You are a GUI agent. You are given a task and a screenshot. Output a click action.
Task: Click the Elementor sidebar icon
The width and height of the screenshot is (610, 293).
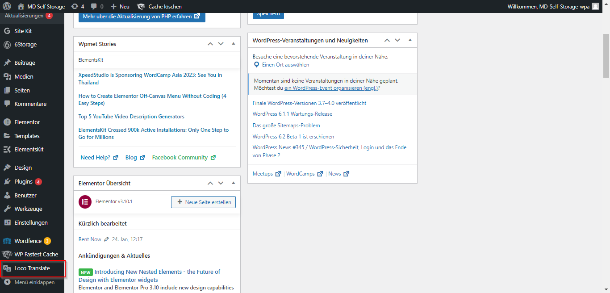pos(7,122)
